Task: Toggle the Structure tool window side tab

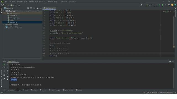Action: (x=1, y=74)
